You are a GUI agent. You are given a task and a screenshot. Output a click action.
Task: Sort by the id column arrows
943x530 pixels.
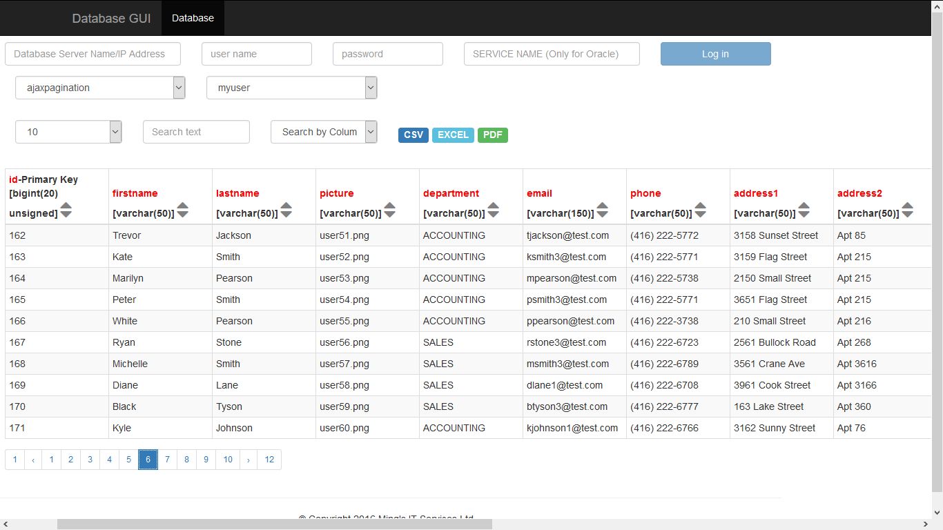coord(66,210)
